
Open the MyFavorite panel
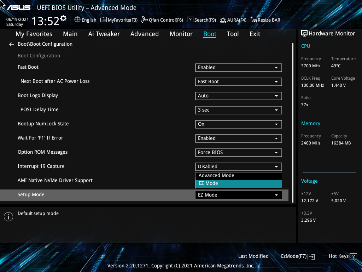tap(119, 20)
